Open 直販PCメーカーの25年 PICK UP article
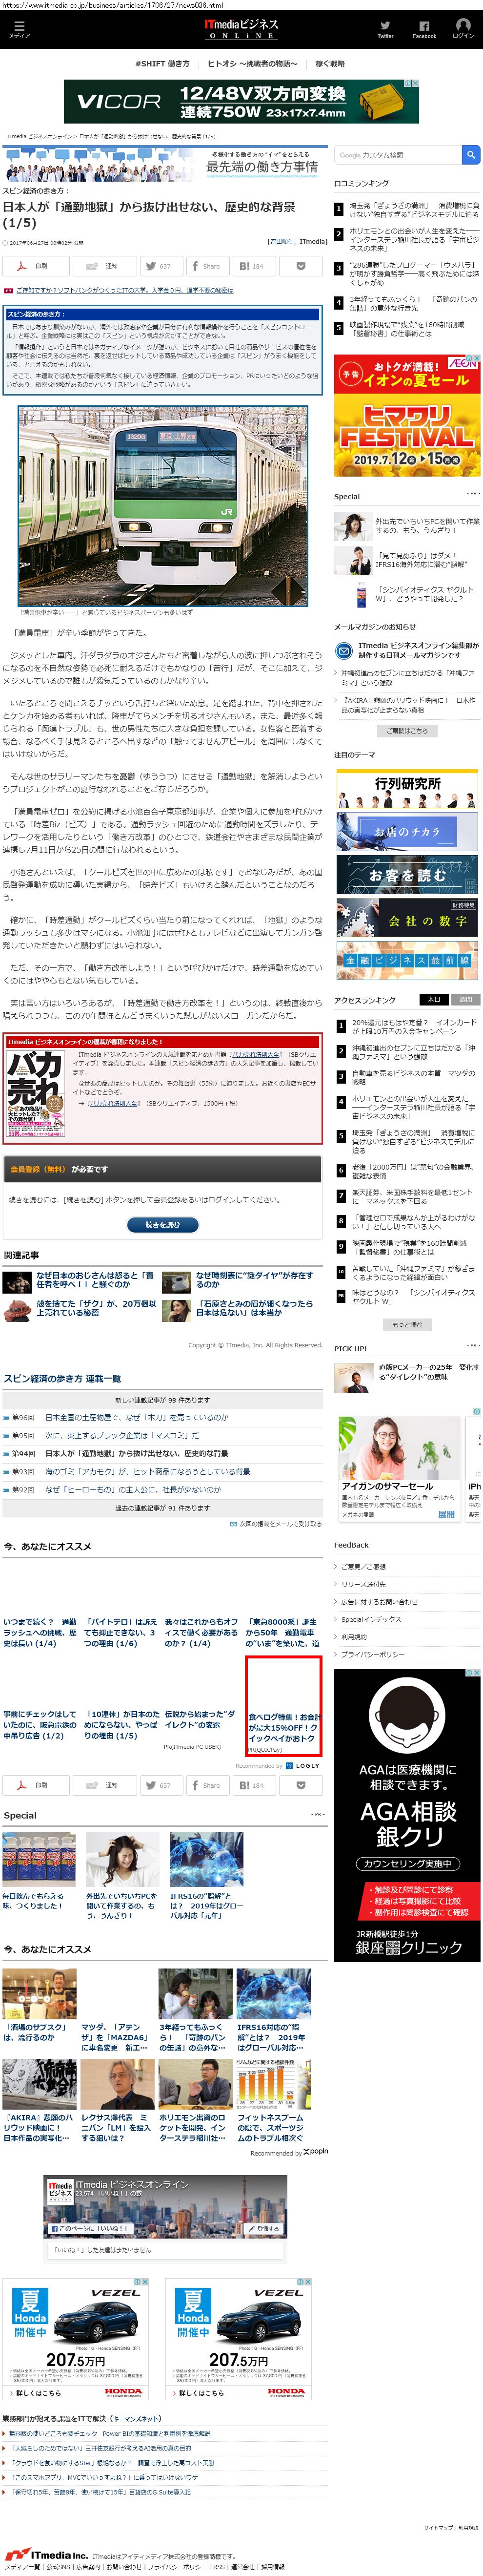The width and height of the screenshot is (483, 2576). 428,1373
